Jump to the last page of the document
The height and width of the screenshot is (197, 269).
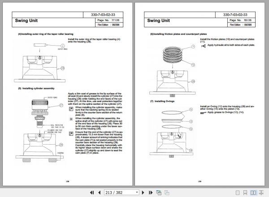click(151, 193)
